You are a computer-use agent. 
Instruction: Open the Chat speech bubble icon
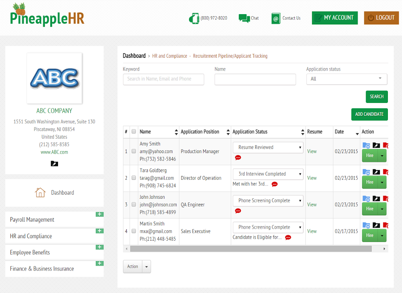244,18
